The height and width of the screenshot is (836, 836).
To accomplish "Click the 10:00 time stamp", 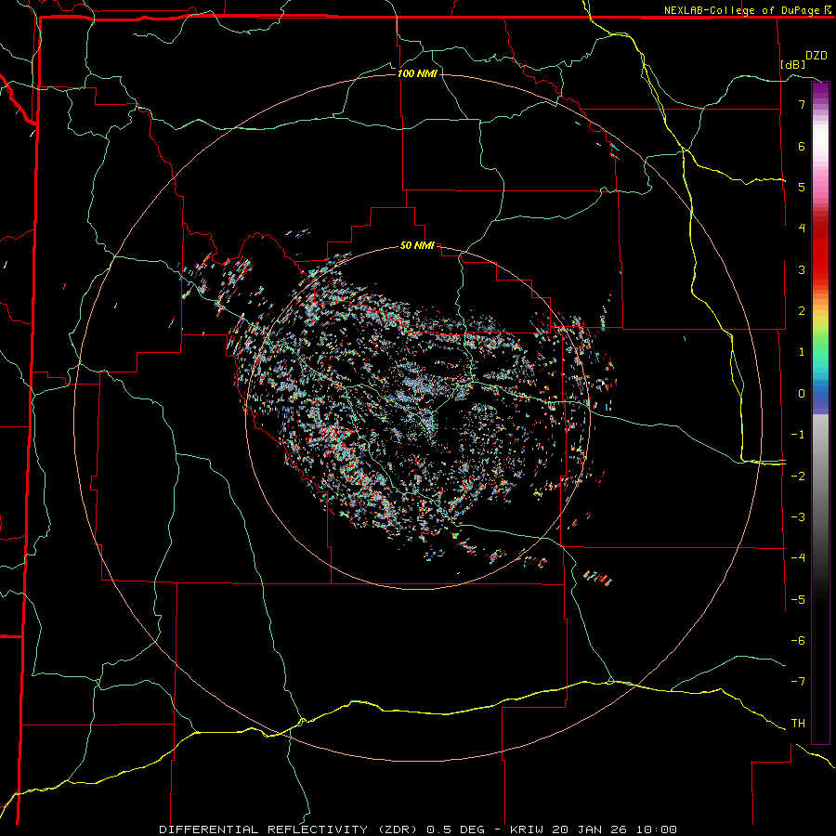I will 655,829.
